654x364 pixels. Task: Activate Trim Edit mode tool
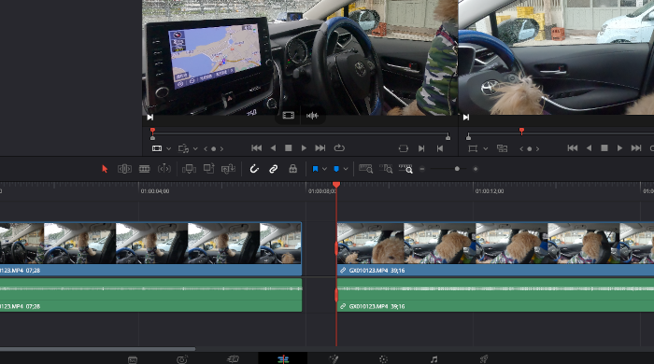124,169
